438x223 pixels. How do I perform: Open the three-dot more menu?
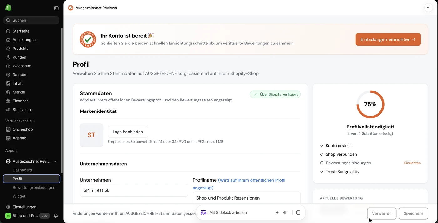pyautogui.click(x=429, y=8)
